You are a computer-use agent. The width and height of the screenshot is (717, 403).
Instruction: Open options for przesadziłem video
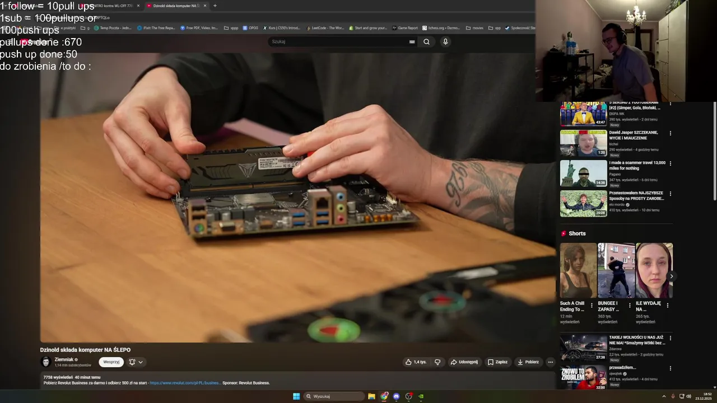click(670, 368)
